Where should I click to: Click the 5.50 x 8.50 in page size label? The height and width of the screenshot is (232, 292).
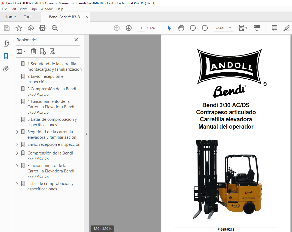tap(102, 229)
